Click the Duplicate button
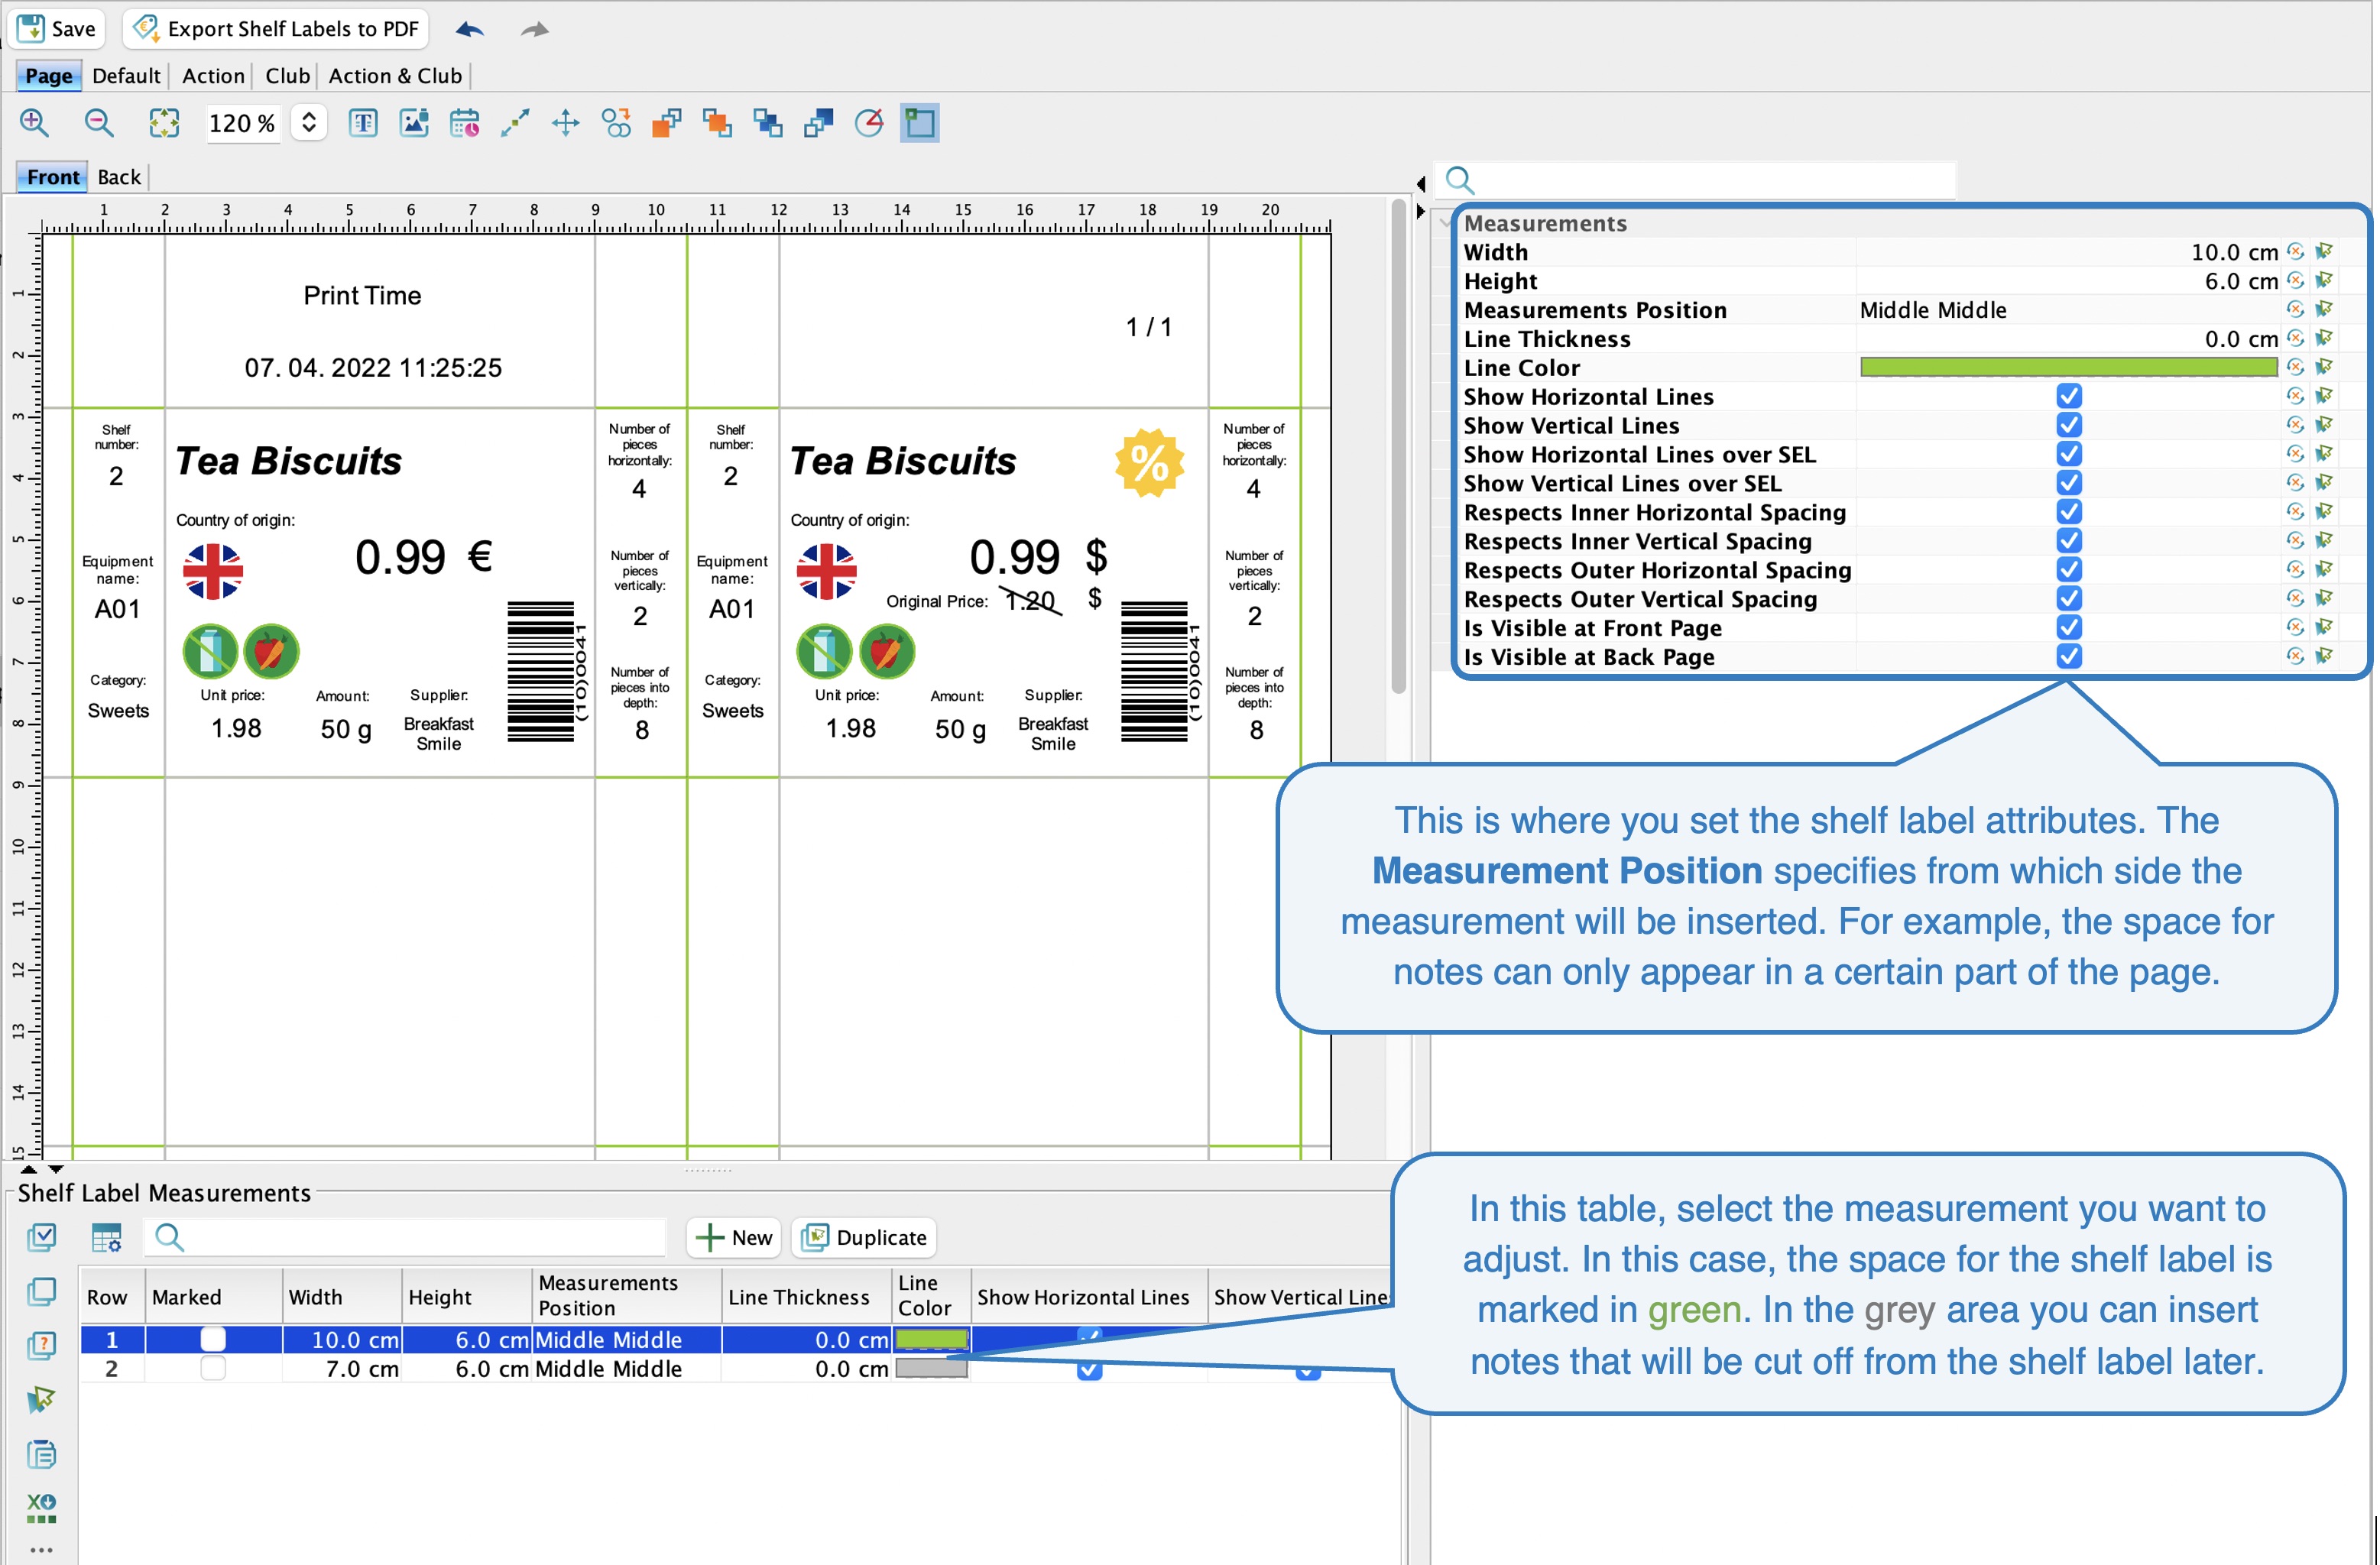This screenshot has height=1565, width=2380. click(x=865, y=1238)
